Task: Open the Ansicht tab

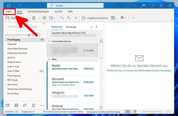Action: tap(59, 12)
